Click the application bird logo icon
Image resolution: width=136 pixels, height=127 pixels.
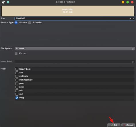pyautogui.click(x=3, y=2)
